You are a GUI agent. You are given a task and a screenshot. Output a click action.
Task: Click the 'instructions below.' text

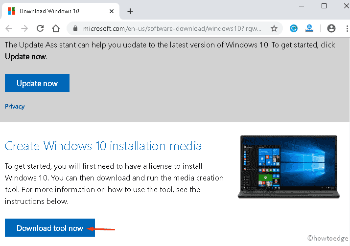coord(37,201)
